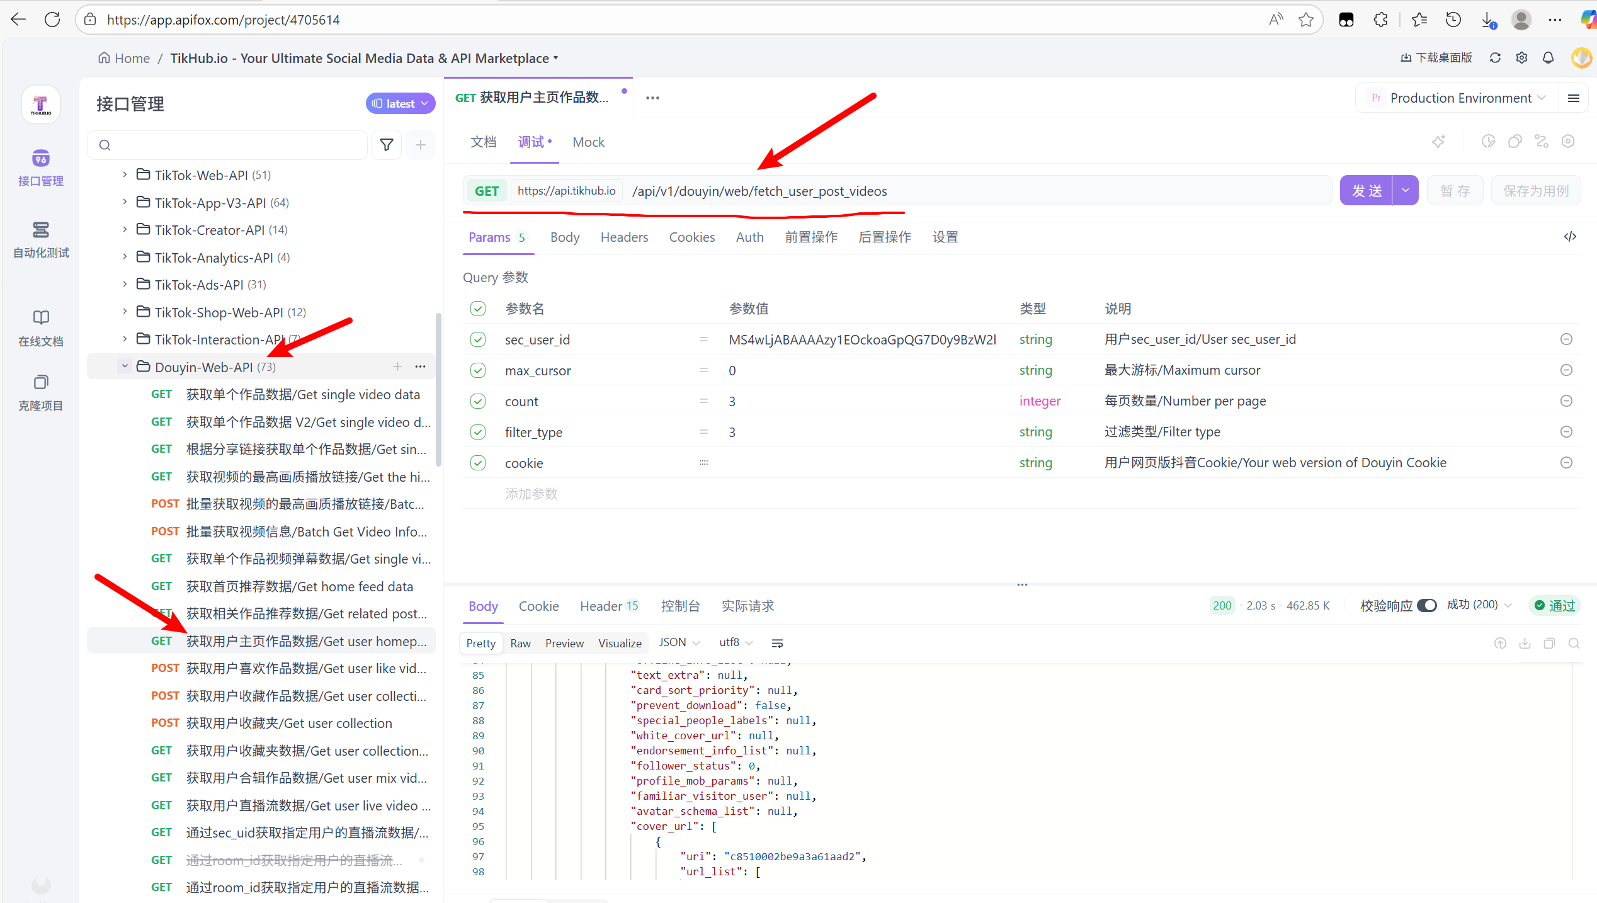Toggle the 校验响应 switch off

click(x=1426, y=605)
